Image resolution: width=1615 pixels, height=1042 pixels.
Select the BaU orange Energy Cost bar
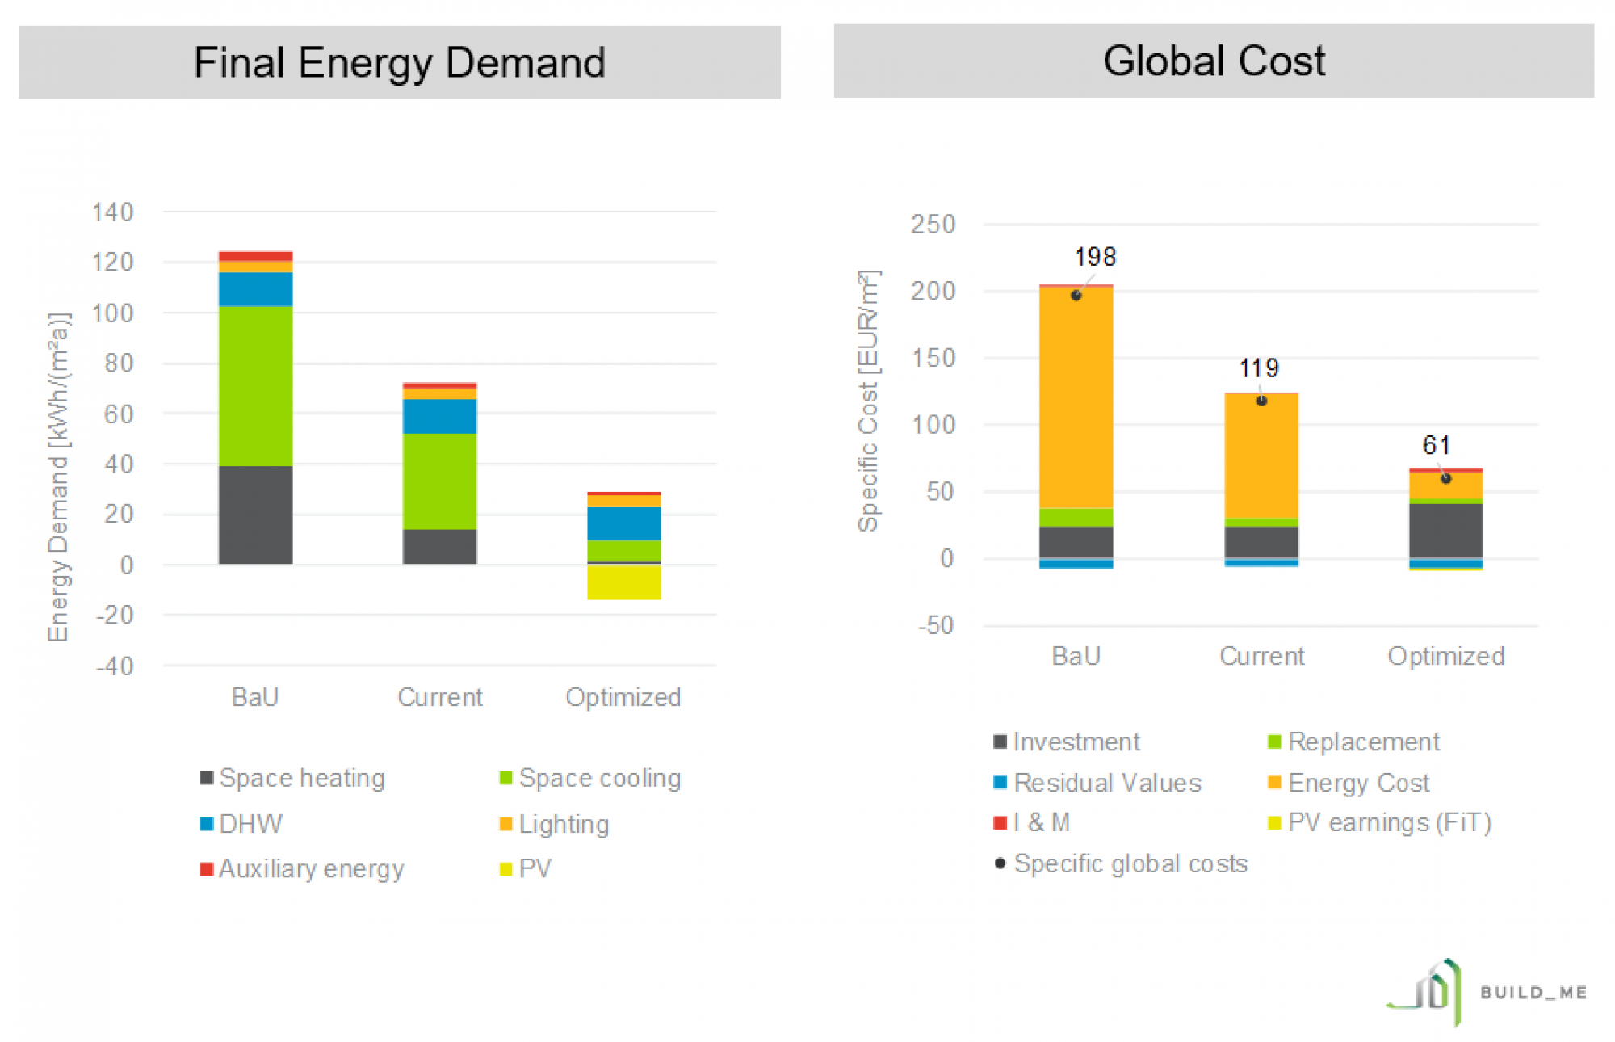[x=1076, y=397]
